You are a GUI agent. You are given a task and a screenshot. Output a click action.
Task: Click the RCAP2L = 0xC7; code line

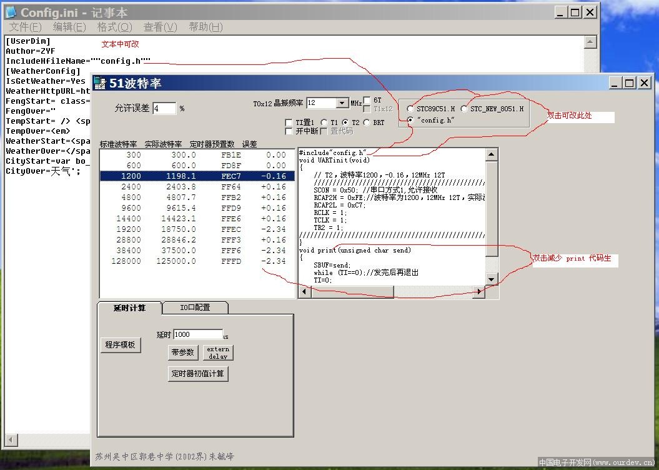click(x=340, y=205)
